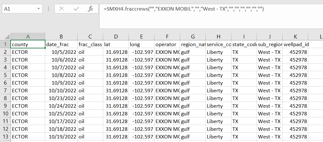Click the 'date_frac' header cell

62,44
